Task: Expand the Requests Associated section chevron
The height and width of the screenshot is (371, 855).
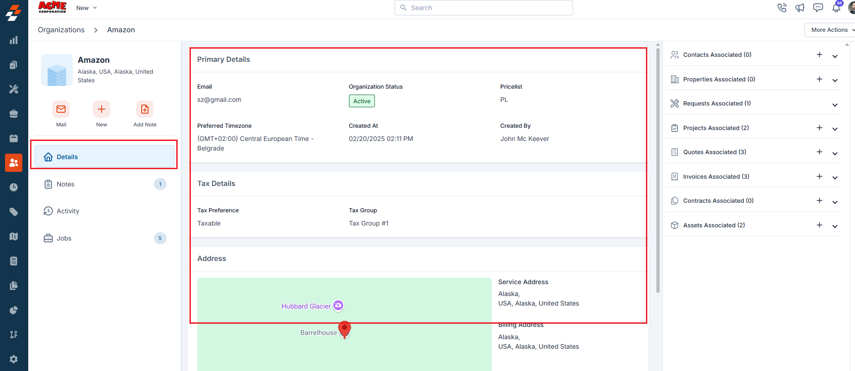Action: [835, 105]
